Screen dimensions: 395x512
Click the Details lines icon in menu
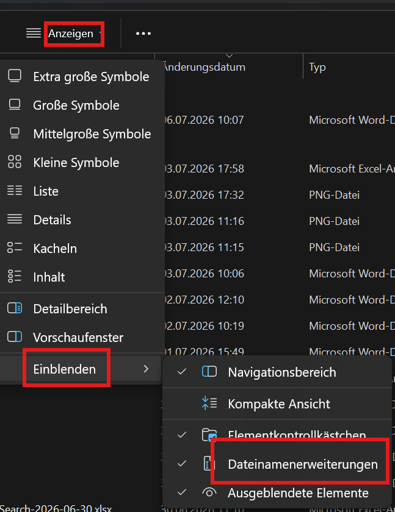15,219
